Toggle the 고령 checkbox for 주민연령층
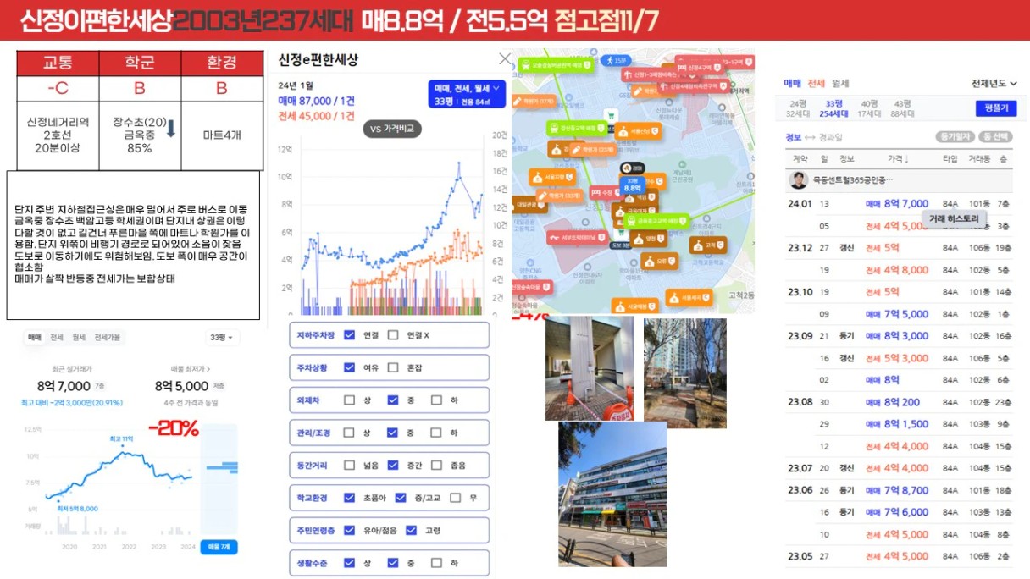 pos(412,530)
